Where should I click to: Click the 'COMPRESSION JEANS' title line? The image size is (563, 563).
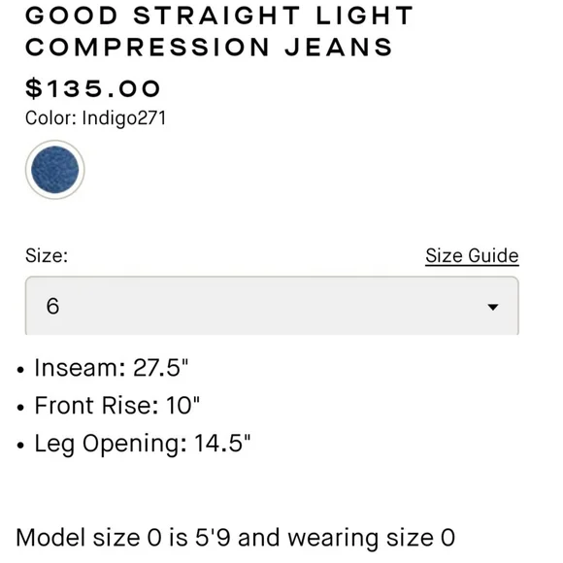click(x=209, y=47)
